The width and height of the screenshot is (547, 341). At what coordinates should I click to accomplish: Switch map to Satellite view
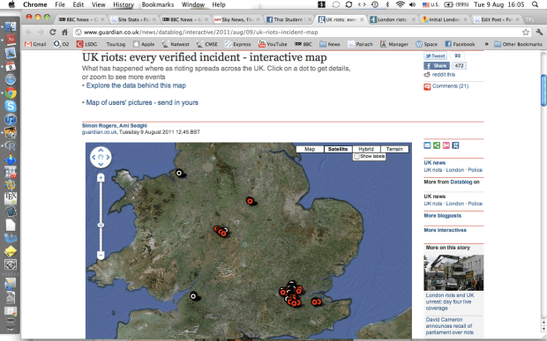pos(338,149)
